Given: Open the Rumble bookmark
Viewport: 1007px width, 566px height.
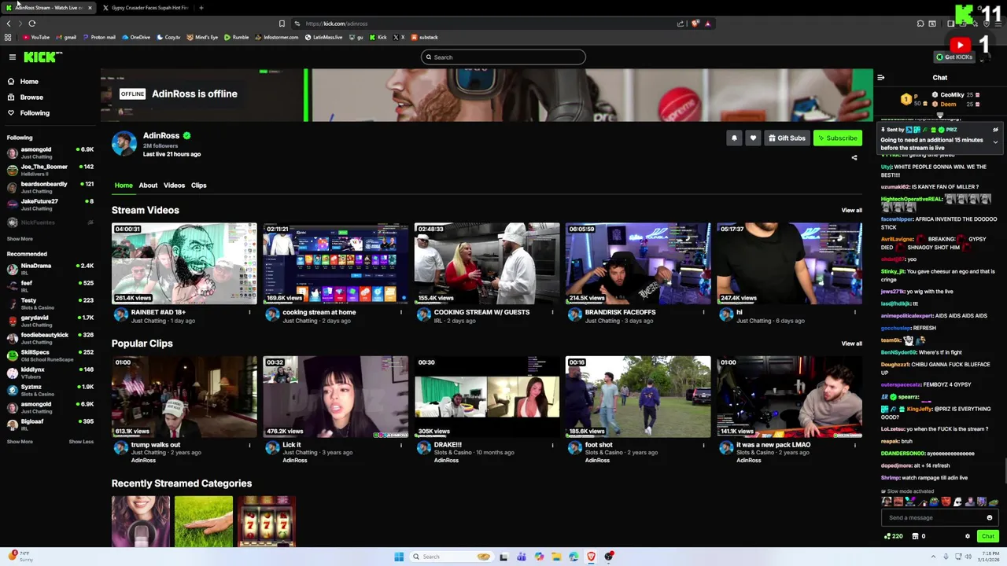Looking at the screenshot, I should 236,38.
